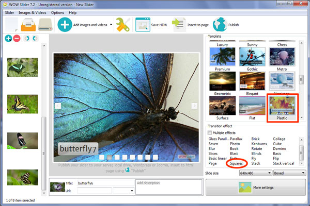Click the Publish label in the toolbar
Screen dimensions: 310x206
coord(234,25)
